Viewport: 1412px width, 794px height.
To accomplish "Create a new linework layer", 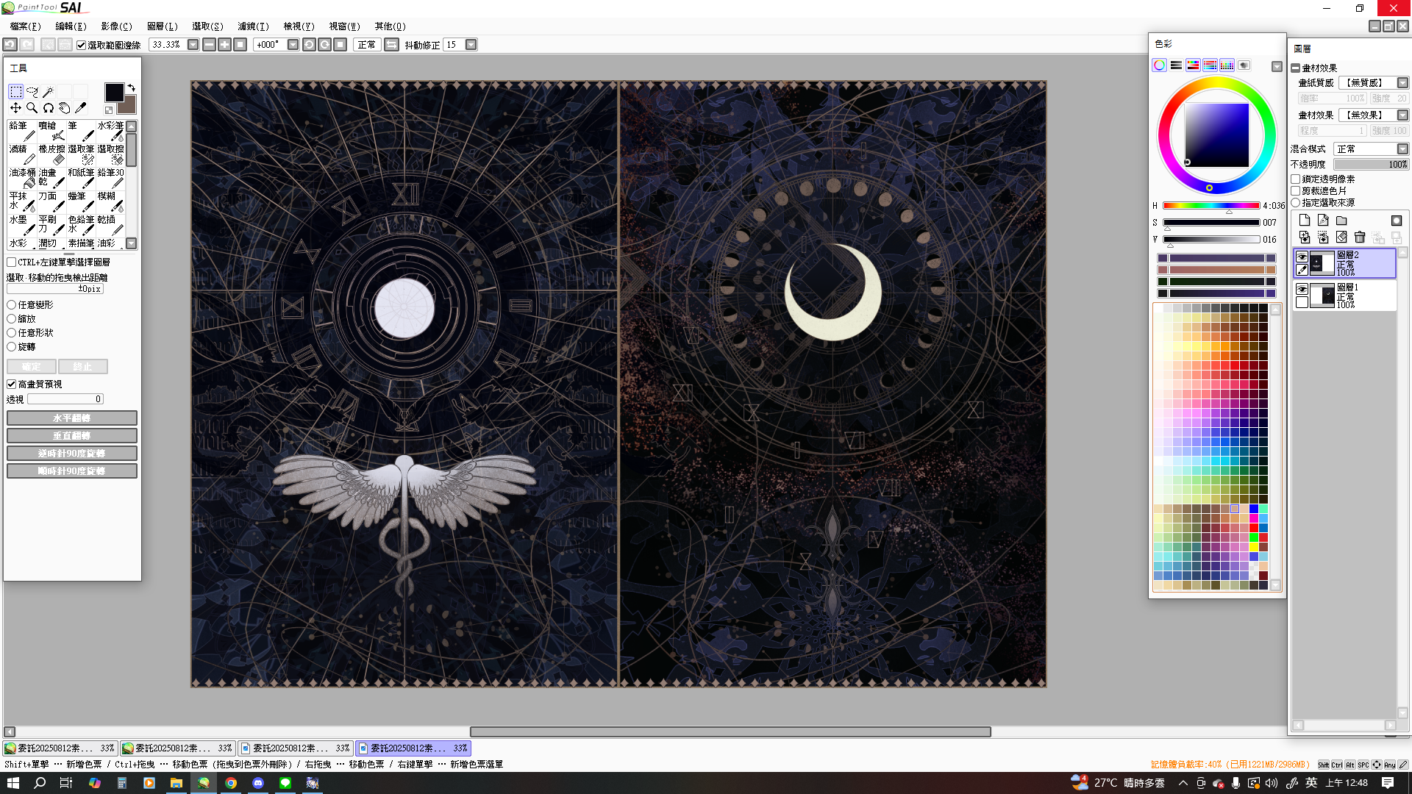I will coord(1323,221).
